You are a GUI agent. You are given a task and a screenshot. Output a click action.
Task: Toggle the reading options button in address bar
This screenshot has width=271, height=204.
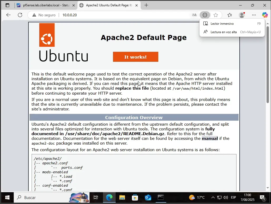[x=205, y=15]
